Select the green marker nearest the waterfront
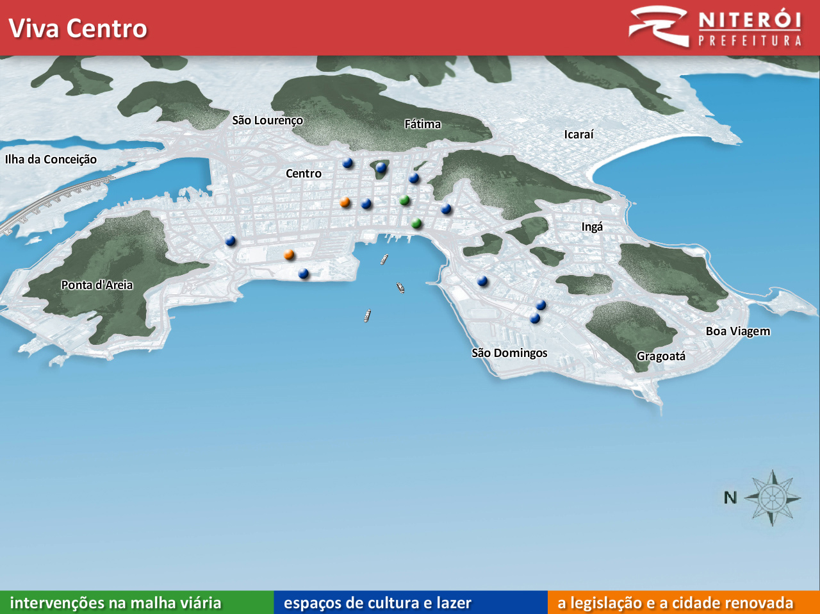The height and width of the screenshot is (614, 820). point(417,223)
